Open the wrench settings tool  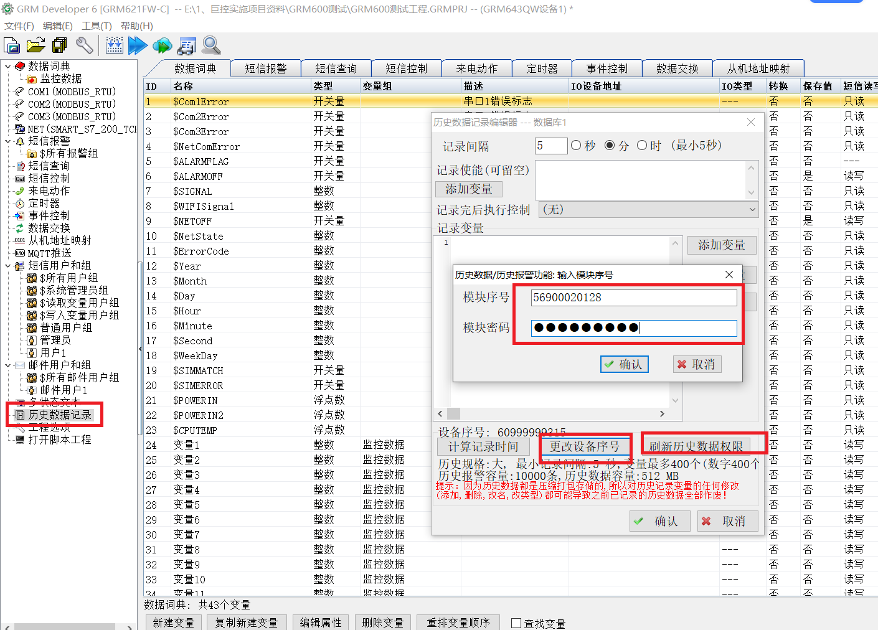coord(84,45)
